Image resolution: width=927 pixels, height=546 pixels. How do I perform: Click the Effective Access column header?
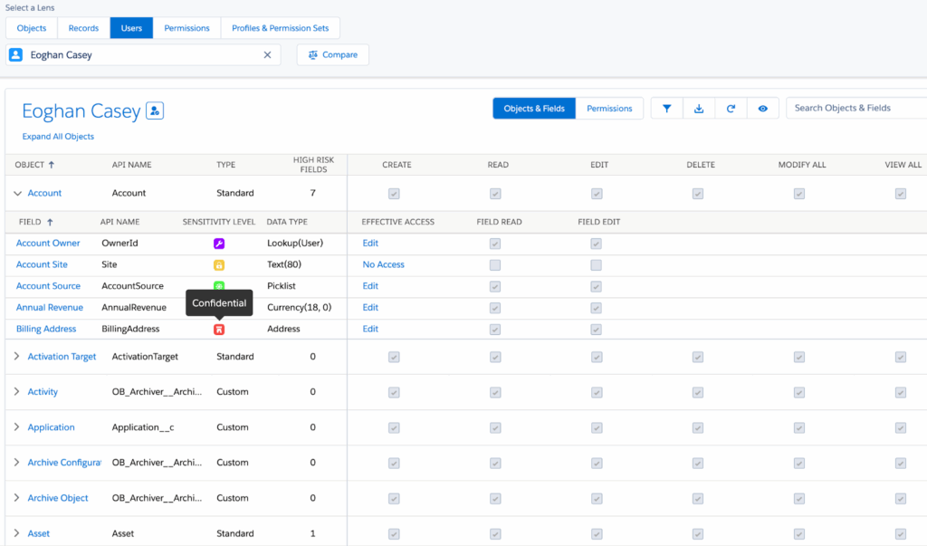(x=398, y=222)
